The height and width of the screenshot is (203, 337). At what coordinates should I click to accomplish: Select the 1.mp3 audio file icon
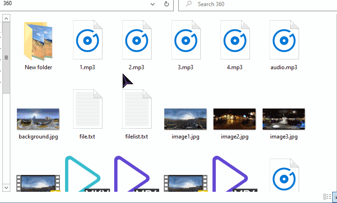pos(88,40)
